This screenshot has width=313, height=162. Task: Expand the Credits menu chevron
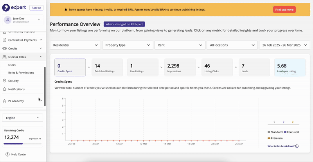click(x=41, y=48)
